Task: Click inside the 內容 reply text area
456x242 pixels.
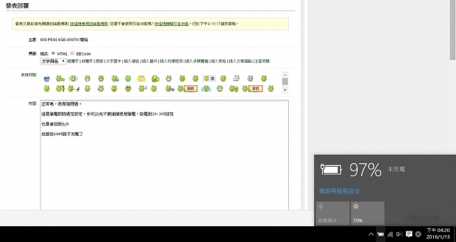Action: (x=164, y=155)
